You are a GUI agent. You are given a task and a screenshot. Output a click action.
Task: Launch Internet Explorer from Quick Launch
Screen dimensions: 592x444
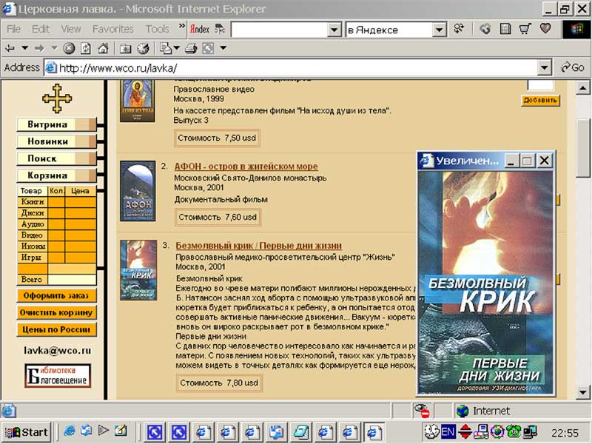(70, 431)
